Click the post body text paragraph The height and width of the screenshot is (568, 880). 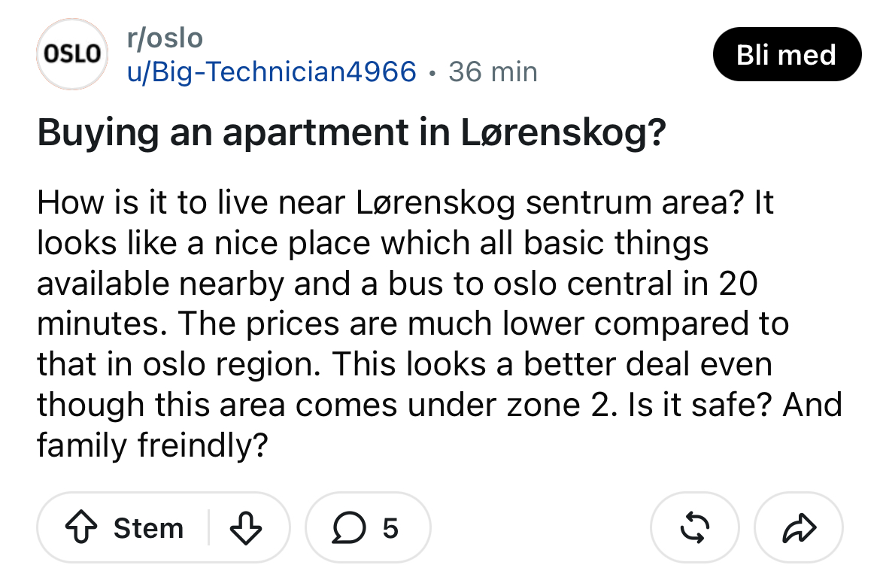tap(439, 323)
